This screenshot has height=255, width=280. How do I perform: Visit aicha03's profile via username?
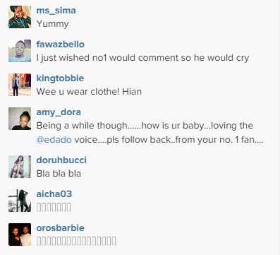(x=54, y=194)
